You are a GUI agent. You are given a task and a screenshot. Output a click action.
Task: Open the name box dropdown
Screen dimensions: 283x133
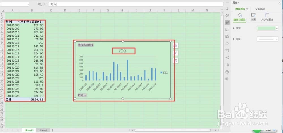28,4
